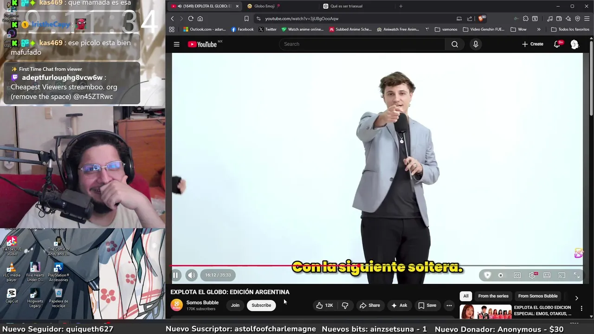Open Watch anime online bookmark

point(303,29)
